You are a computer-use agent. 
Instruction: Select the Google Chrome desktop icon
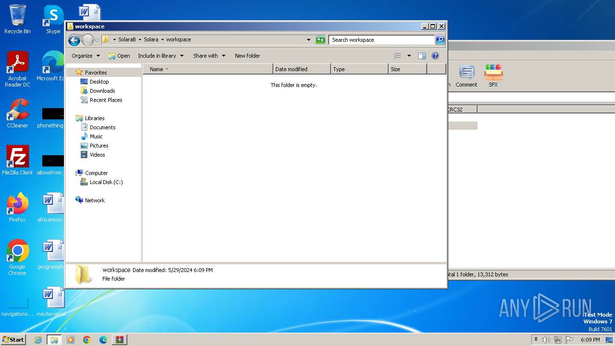click(17, 258)
